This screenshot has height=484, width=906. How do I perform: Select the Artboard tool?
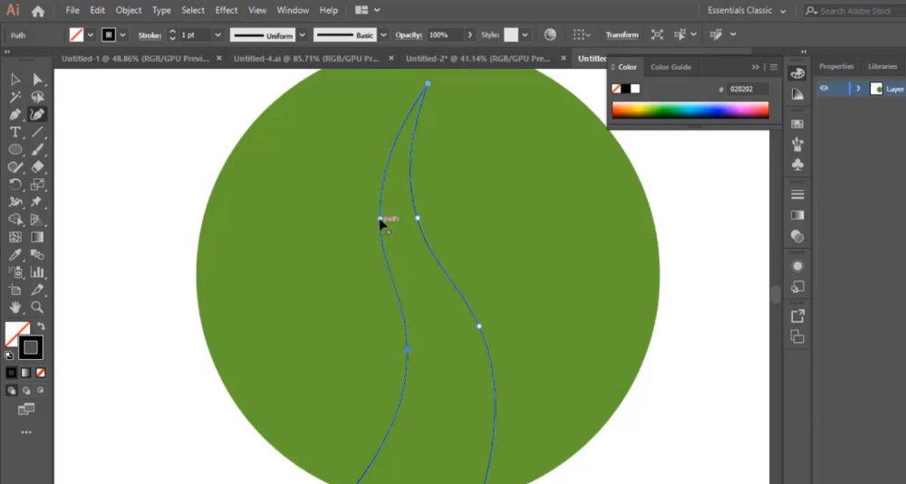(x=15, y=289)
